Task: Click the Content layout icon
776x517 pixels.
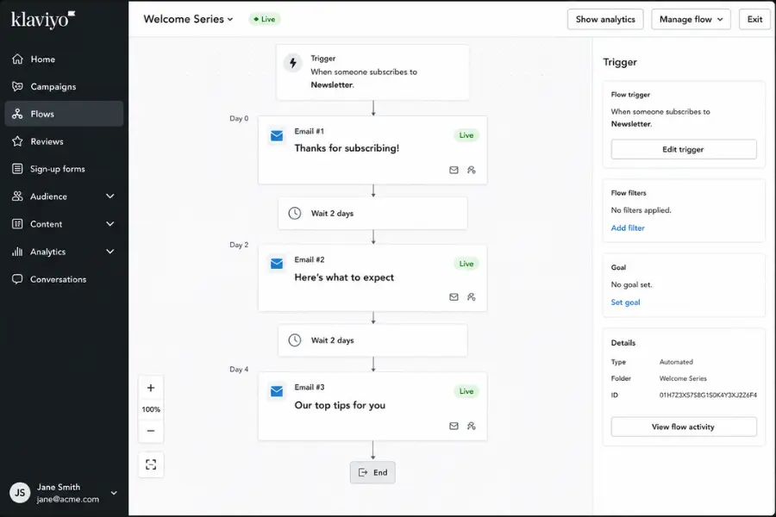Action: (x=17, y=224)
